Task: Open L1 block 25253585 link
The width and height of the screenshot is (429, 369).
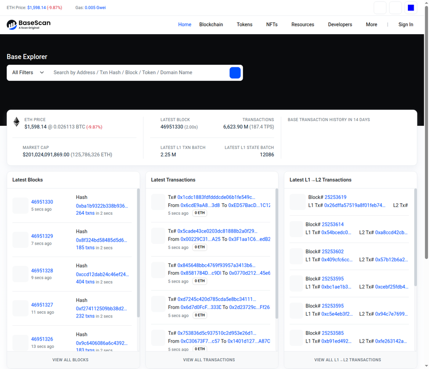Action: tap(332, 333)
